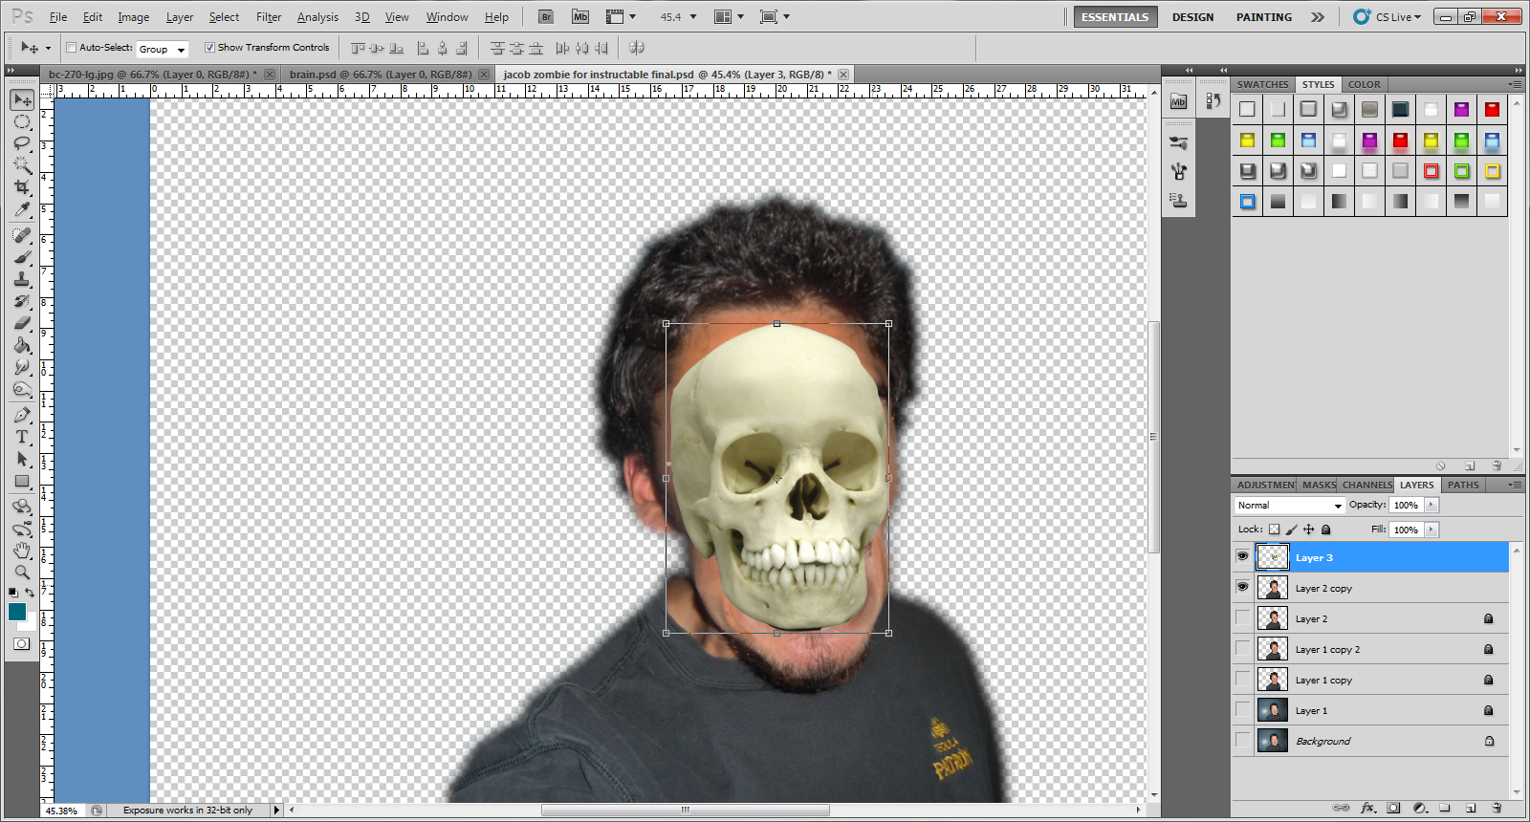Image resolution: width=1530 pixels, height=822 pixels.
Task: Click Add layer mask icon
Action: 1393,808
